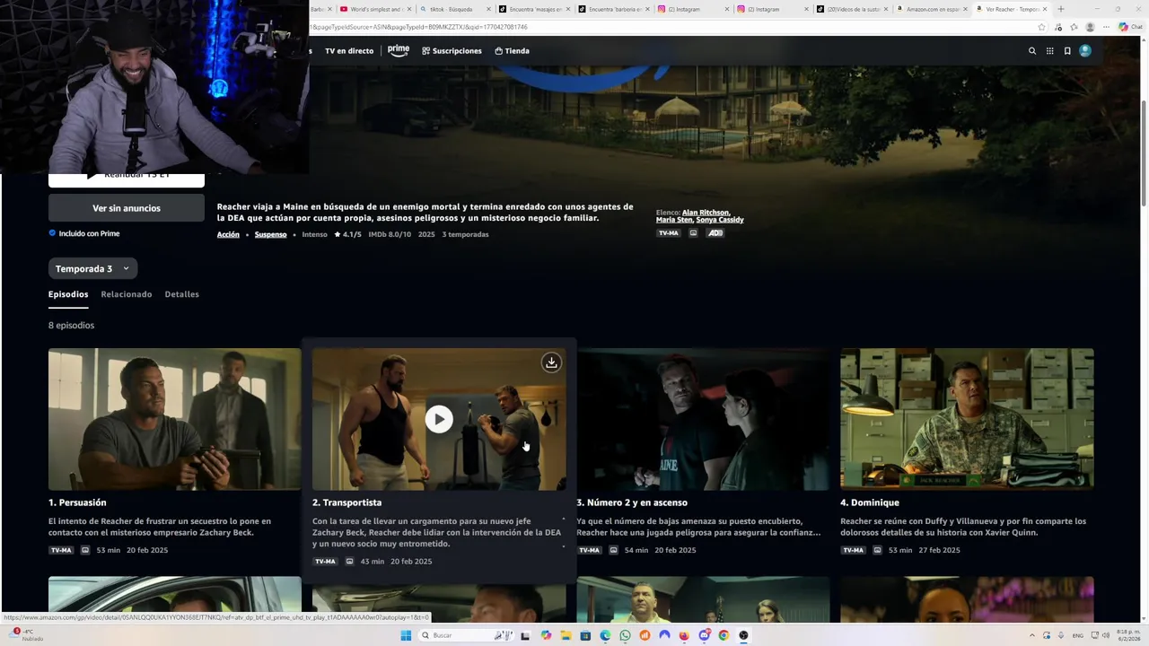Bookmark this page with the star icon
Image resolution: width=1149 pixels, height=646 pixels.
point(1041,27)
